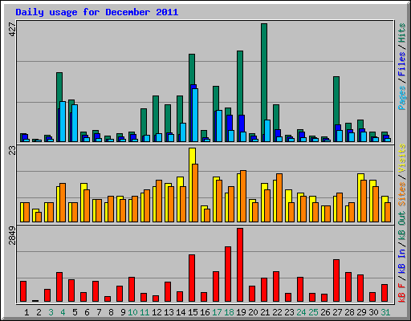Select green day 11 label on x-axis

[x=144, y=312]
